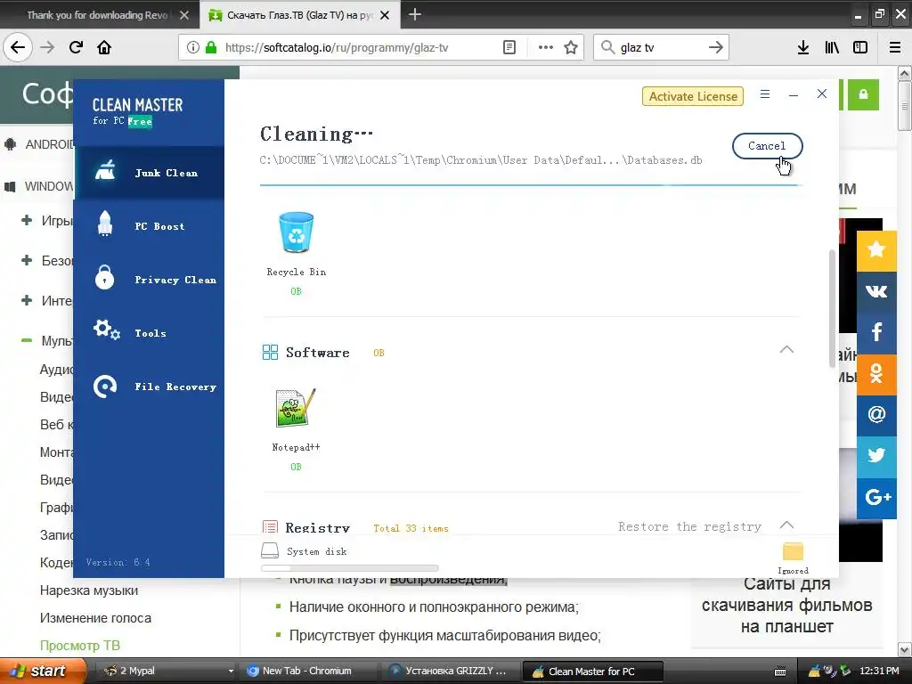The height and width of the screenshot is (684, 912).
Task: Click the Privacy Clean padlock icon
Action: pyautogui.click(x=105, y=278)
